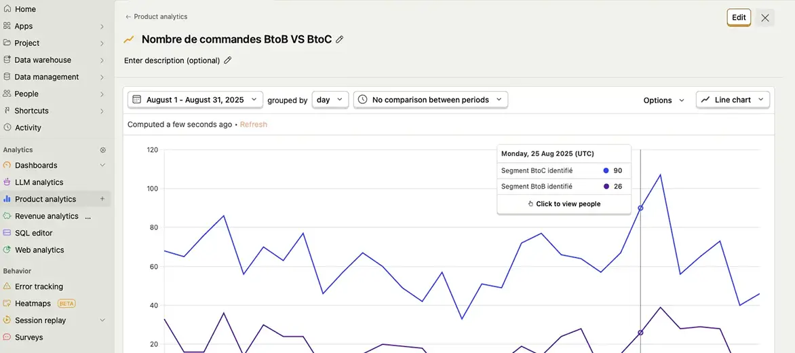Open the No comparison between periods dropdown
The height and width of the screenshot is (353, 795).
point(430,100)
